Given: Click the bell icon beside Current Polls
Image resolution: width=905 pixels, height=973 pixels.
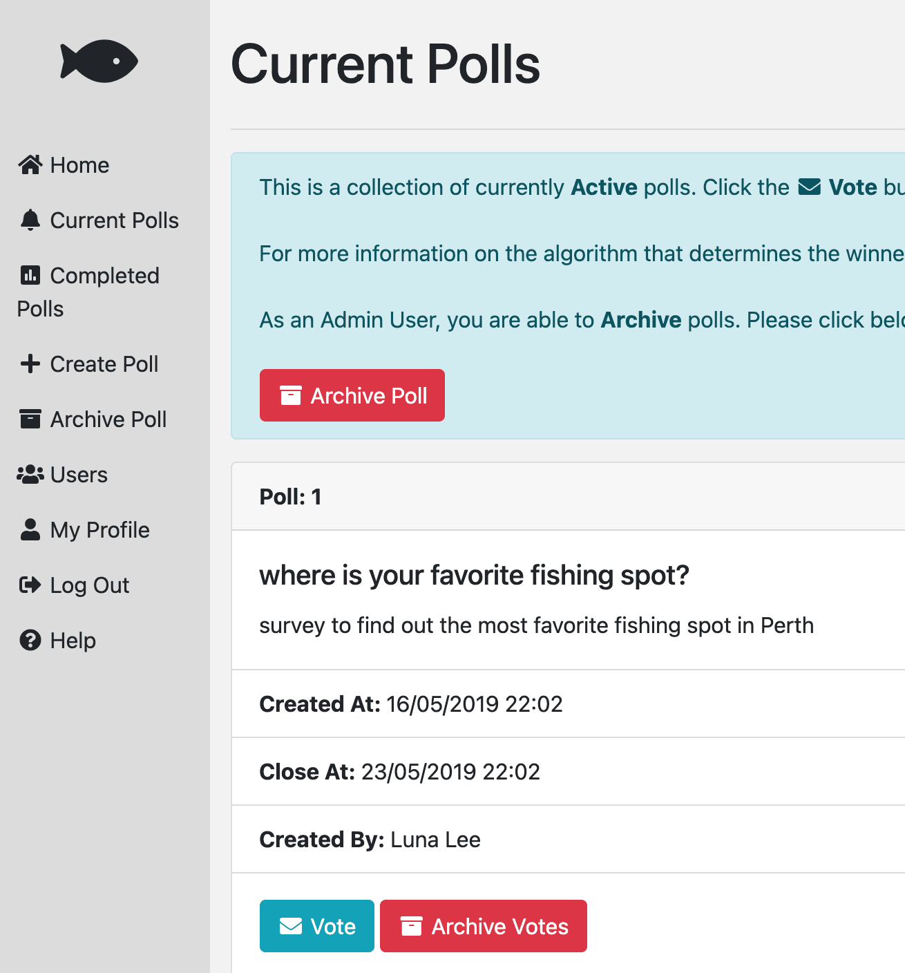Looking at the screenshot, I should tap(30, 220).
